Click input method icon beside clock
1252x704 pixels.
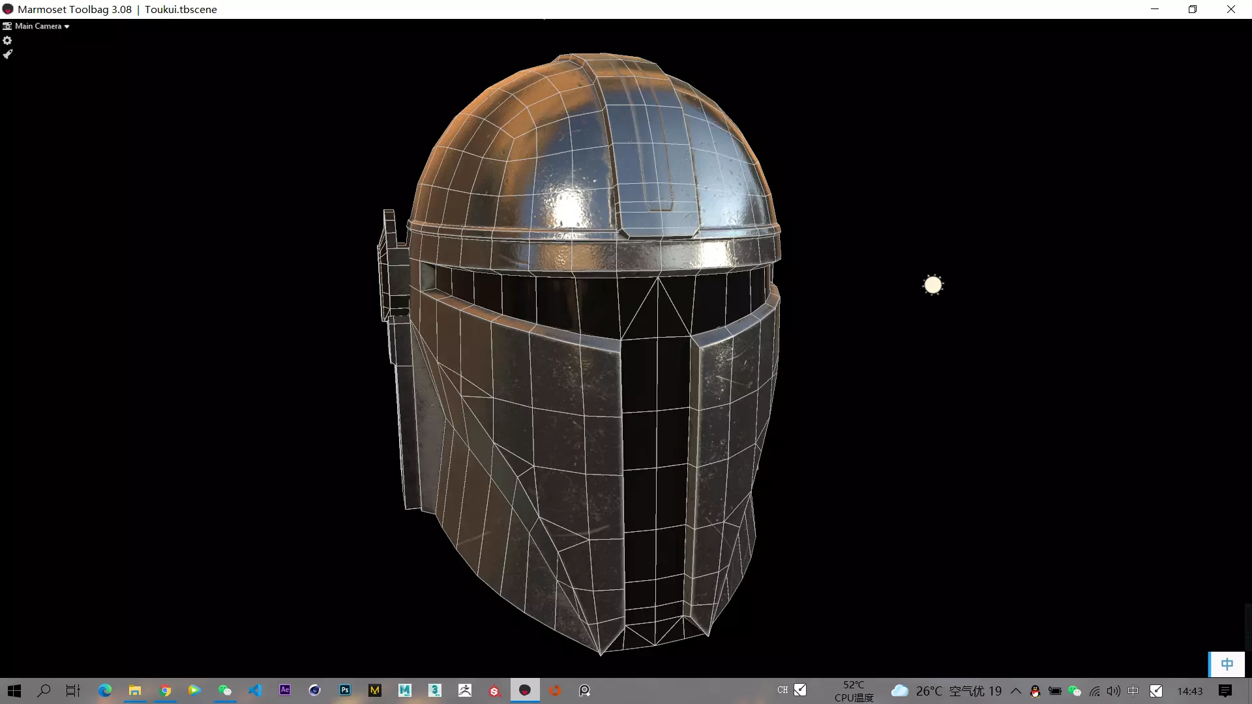1156,691
